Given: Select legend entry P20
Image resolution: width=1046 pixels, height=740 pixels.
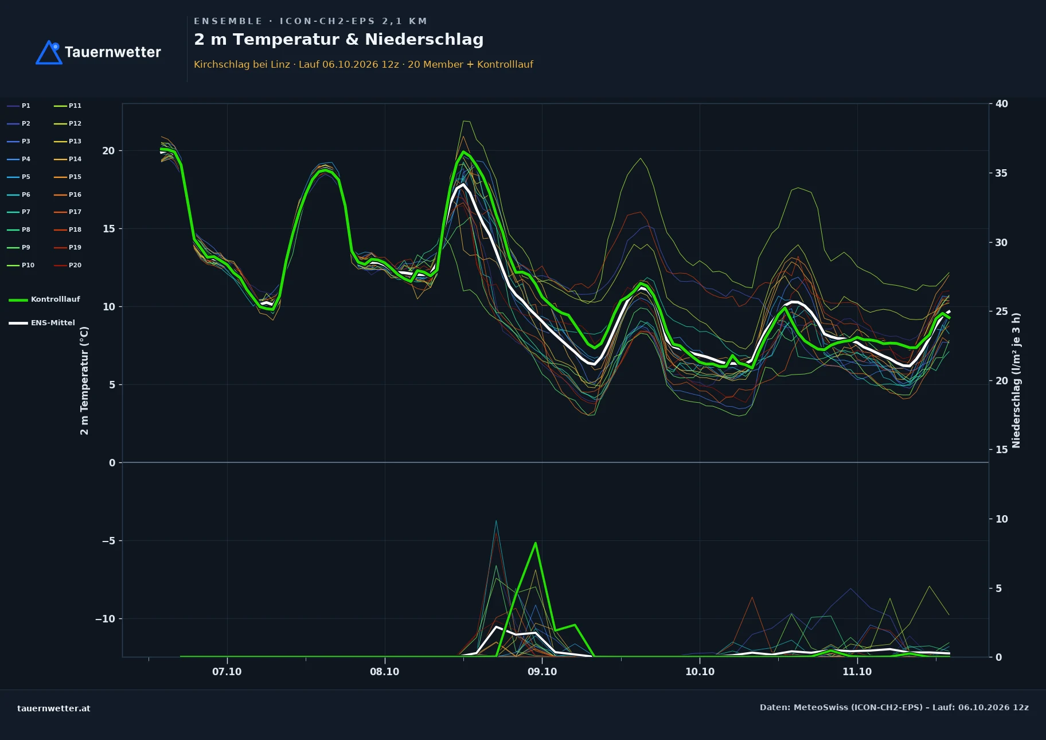Looking at the screenshot, I should 68,265.
